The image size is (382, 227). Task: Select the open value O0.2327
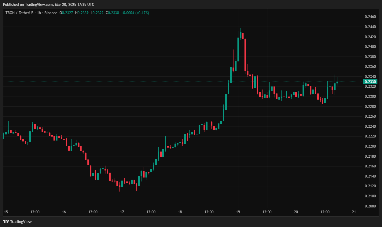tap(66, 13)
